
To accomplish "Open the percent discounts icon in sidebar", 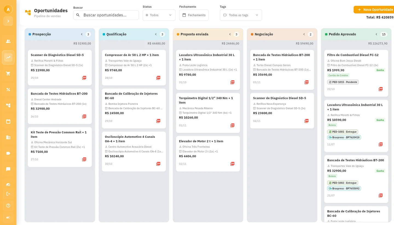I will (8, 89).
